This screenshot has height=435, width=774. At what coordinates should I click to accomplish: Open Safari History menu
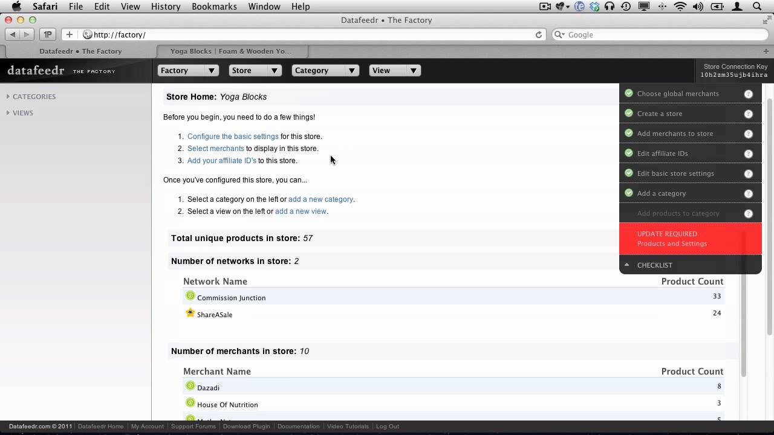tap(166, 7)
